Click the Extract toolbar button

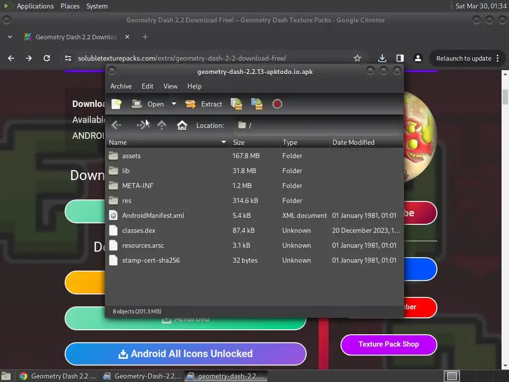pyautogui.click(x=203, y=104)
